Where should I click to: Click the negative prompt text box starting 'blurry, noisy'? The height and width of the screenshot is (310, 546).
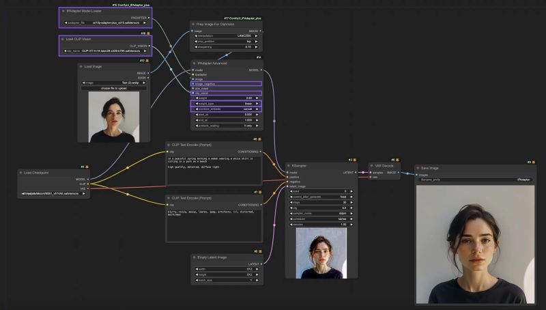[x=214, y=225]
